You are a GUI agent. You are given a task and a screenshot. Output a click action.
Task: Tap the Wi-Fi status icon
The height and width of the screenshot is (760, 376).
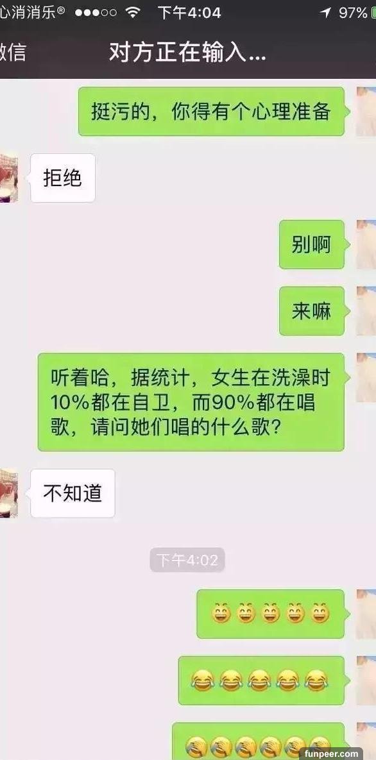132,13
